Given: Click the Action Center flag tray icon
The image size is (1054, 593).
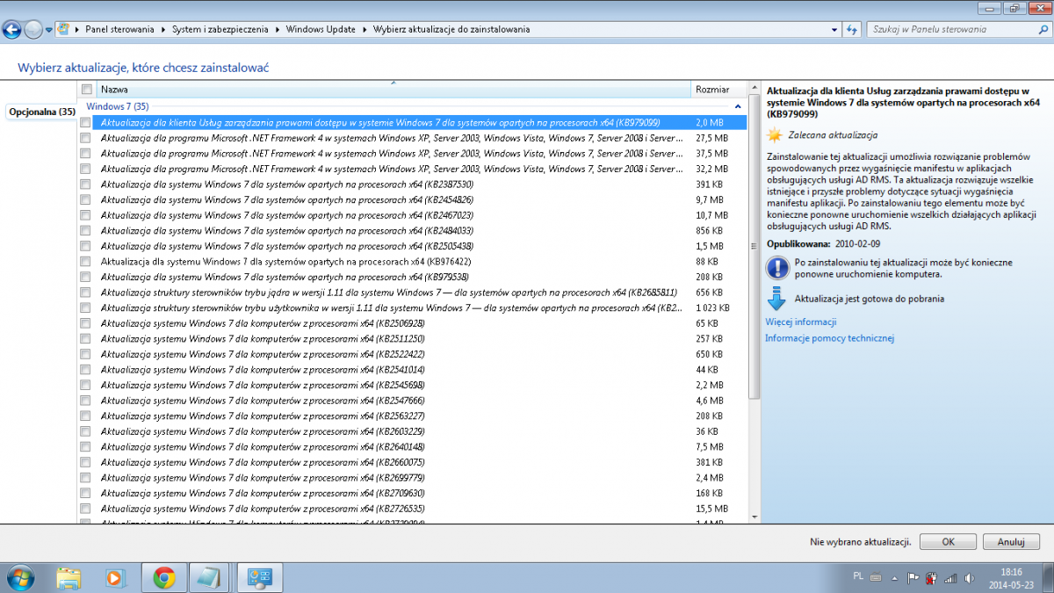Looking at the screenshot, I should 913,578.
